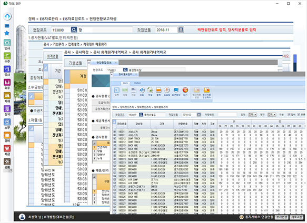
Task: Click the 현장코드 153890 field
Action: click(x=61, y=30)
